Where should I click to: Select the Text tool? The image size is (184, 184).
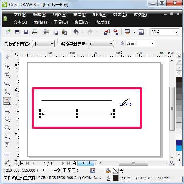tap(7, 144)
